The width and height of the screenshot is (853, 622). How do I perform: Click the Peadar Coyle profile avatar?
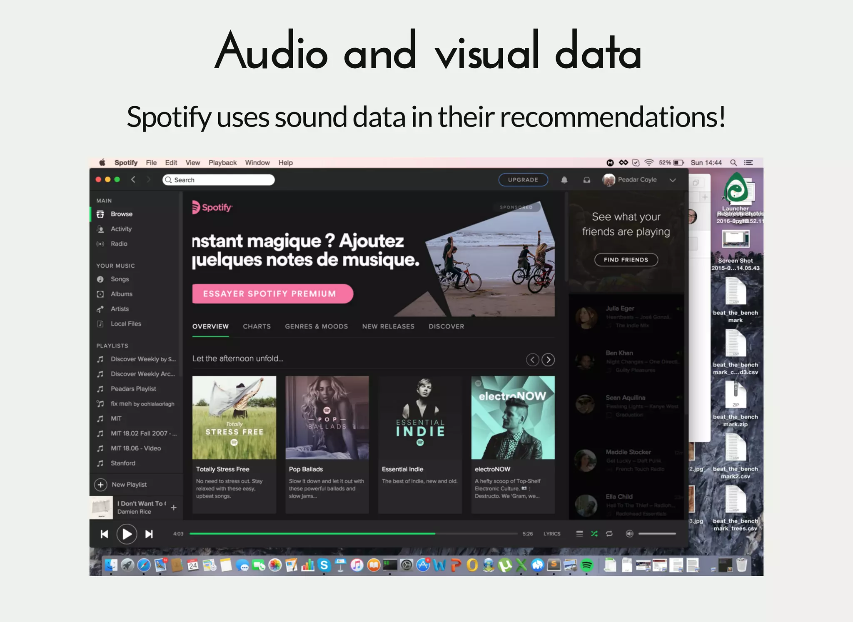(x=609, y=180)
